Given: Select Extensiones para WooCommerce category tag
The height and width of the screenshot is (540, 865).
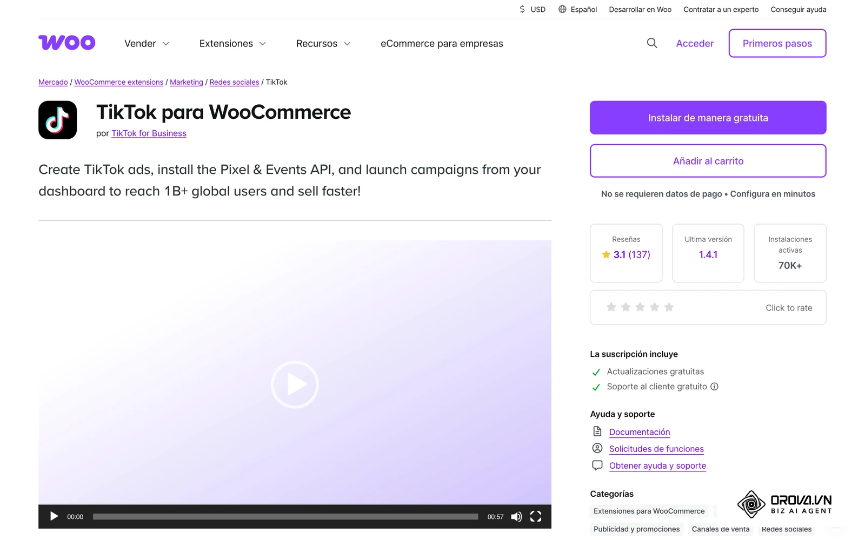Looking at the screenshot, I should (x=649, y=511).
